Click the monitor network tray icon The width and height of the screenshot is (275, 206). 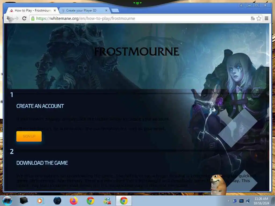pos(241,201)
